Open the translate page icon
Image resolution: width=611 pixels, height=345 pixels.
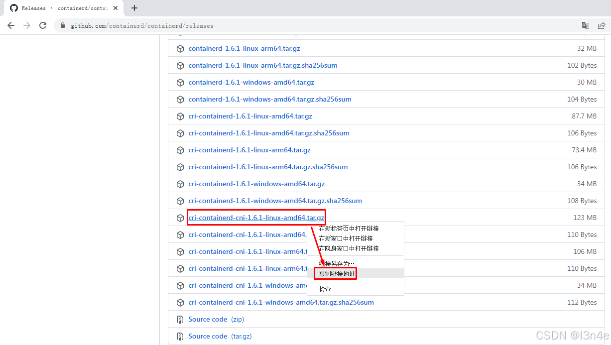click(586, 25)
